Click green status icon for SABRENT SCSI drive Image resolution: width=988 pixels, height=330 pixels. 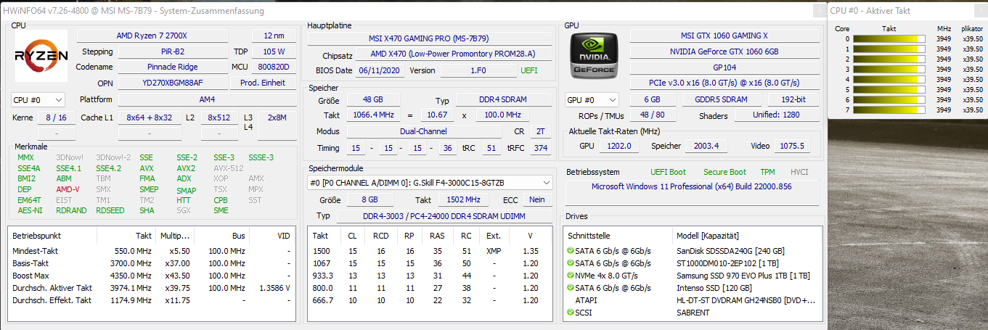tap(571, 313)
